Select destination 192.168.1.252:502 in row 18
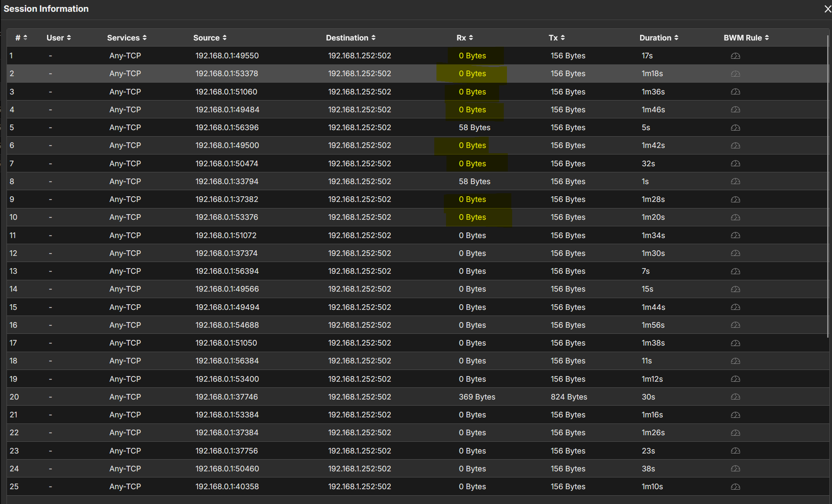 click(x=360, y=361)
